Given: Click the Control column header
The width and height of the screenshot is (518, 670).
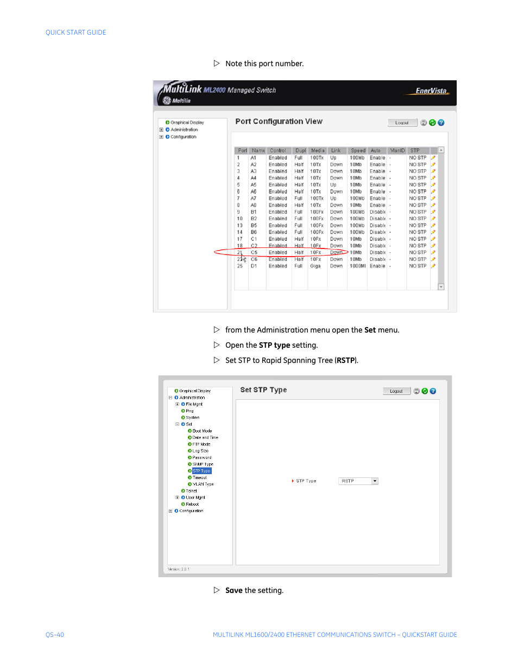Looking at the screenshot, I should click(x=278, y=151).
